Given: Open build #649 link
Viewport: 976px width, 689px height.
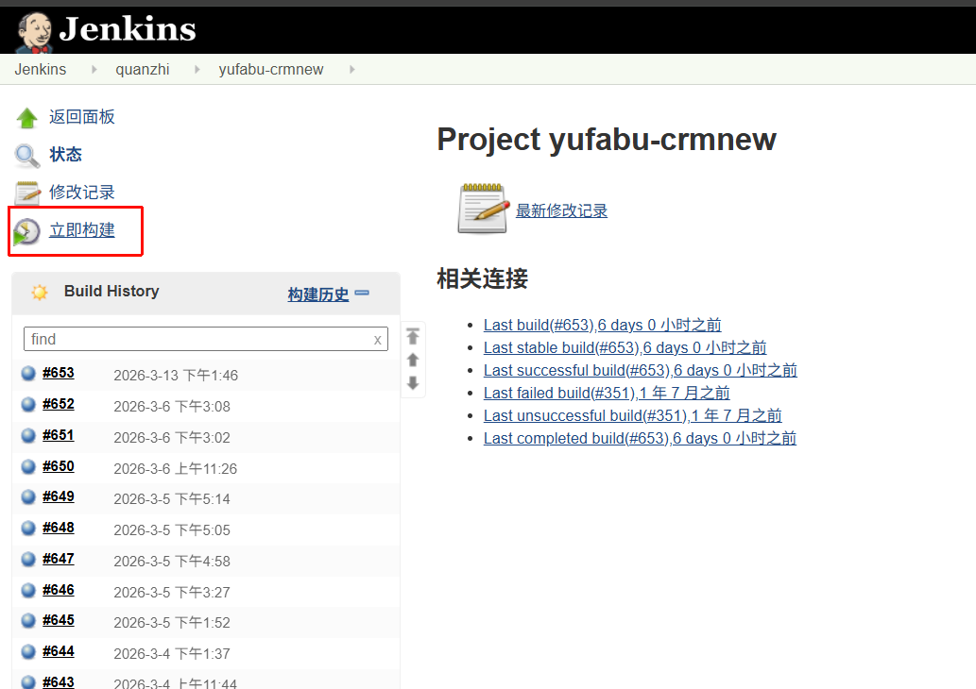Looking at the screenshot, I should [59, 496].
